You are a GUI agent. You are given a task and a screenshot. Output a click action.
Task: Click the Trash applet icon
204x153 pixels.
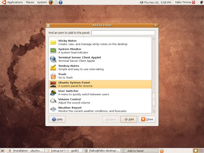53,76
